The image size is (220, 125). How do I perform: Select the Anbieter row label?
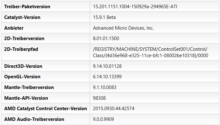coord(14,28)
